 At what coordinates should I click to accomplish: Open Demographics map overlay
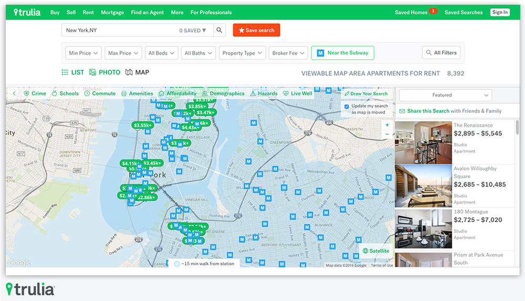[x=223, y=94]
